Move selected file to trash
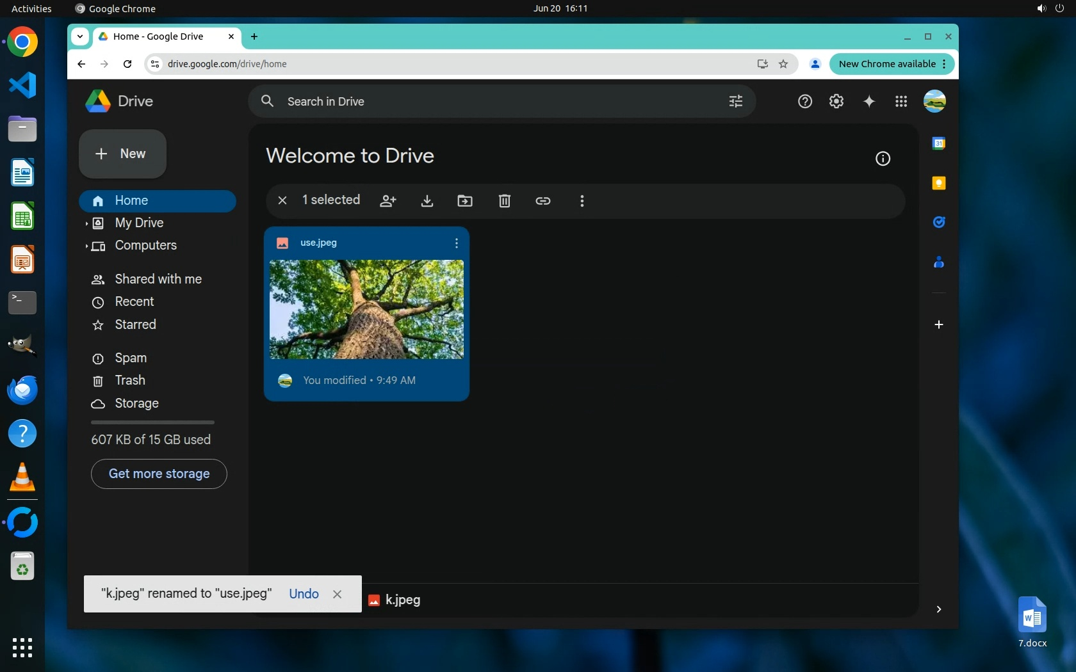 click(505, 201)
